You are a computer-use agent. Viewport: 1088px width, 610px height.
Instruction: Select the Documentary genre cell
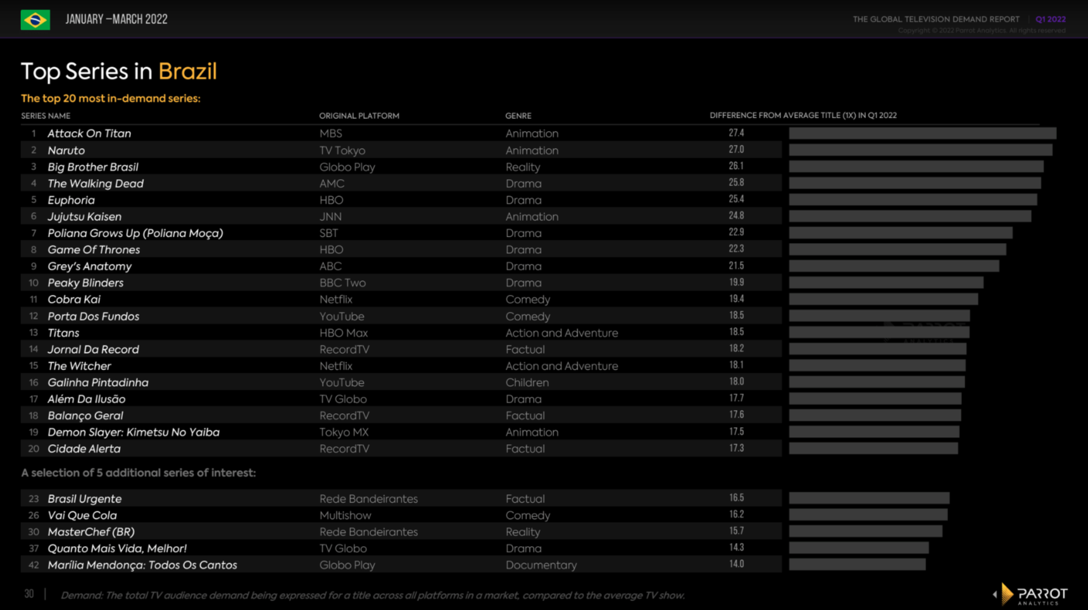[x=541, y=565]
